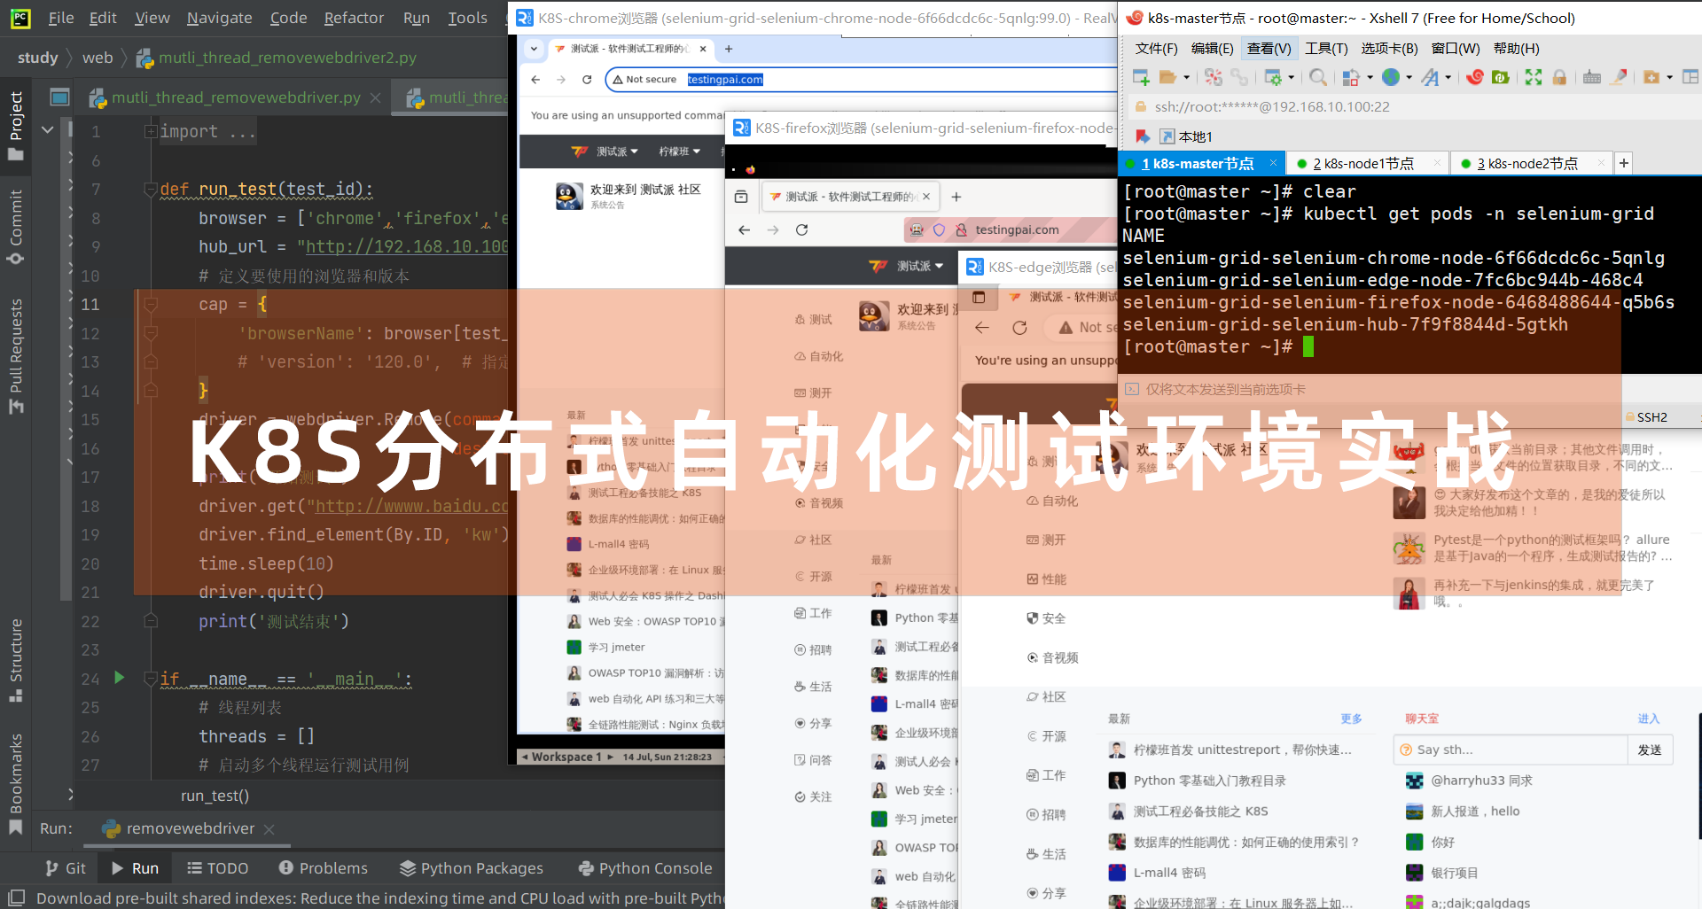Click the 发送 button in chat room
1702x909 pixels.
pos(1649,750)
